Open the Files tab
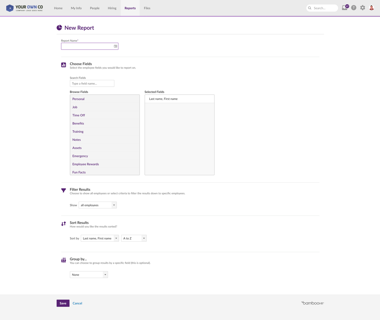This screenshot has width=380, height=320. 147,8
